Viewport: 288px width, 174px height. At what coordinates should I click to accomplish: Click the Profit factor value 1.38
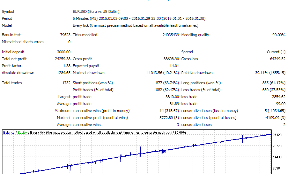click(x=66, y=66)
